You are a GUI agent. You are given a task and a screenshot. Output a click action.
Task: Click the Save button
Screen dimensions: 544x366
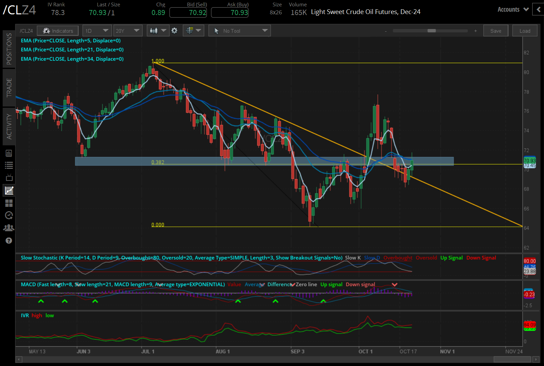(x=496, y=30)
